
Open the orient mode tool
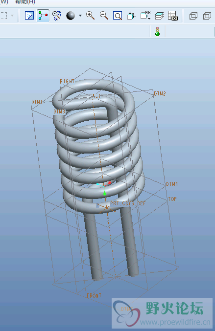click(57, 16)
